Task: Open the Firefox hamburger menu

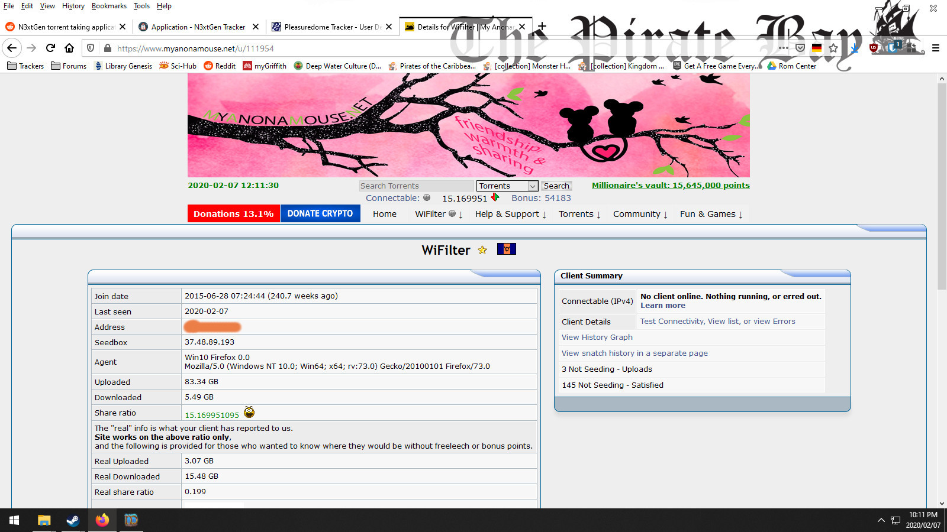Action: pyautogui.click(x=936, y=48)
